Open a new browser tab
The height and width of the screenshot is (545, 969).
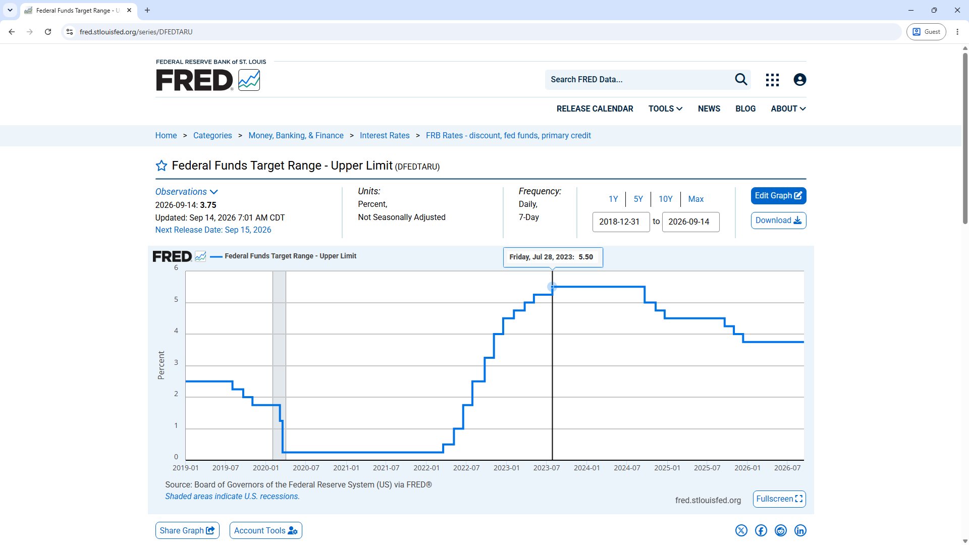pos(147,10)
